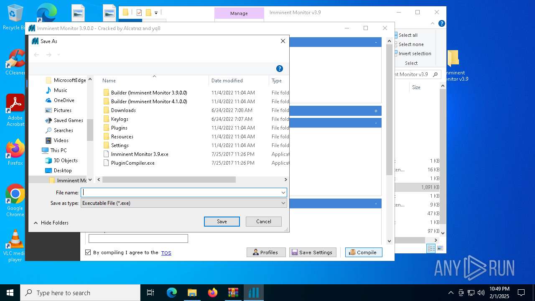The width and height of the screenshot is (535, 301).
Task: Open the File name dropdown arrow
Action: point(283,192)
